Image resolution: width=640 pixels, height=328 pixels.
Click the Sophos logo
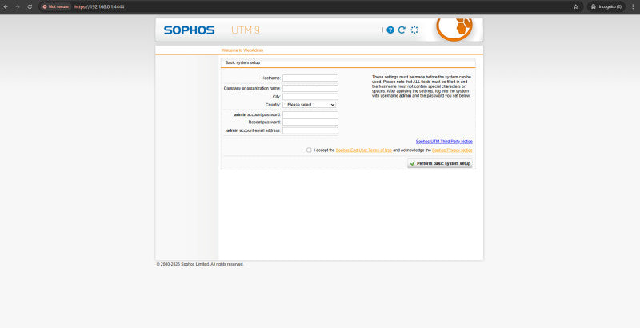pyautogui.click(x=189, y=30)
